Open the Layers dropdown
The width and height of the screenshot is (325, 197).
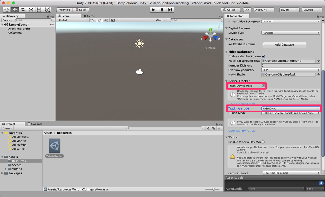(x=289, y=10)
